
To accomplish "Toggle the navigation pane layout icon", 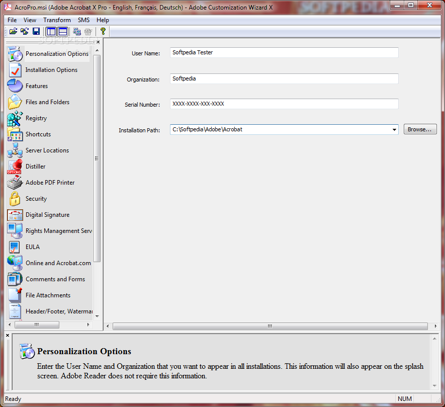I will click(x=51, y=31).
